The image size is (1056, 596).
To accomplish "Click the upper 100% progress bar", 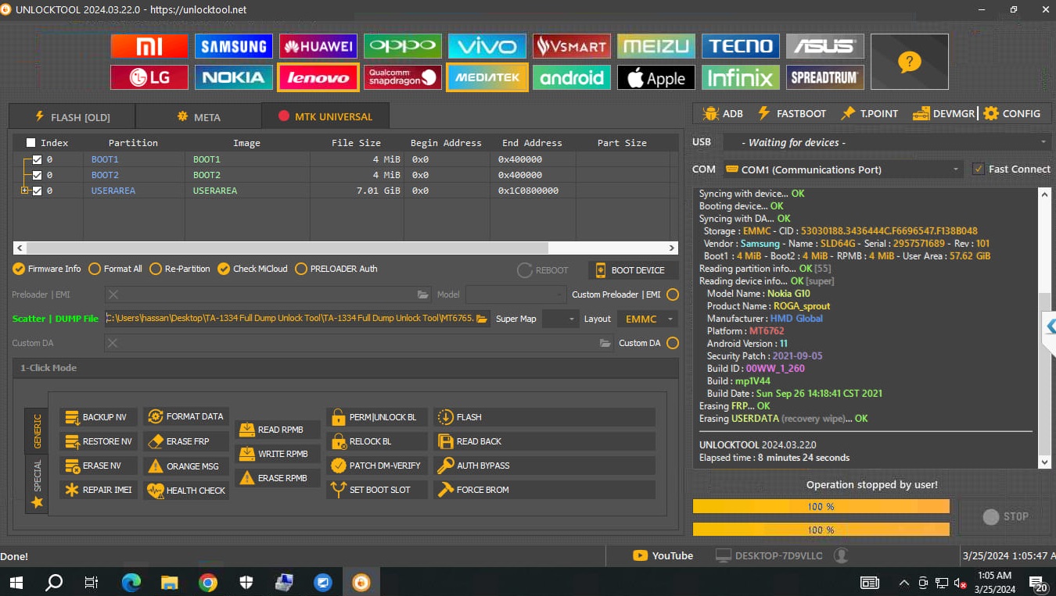I will 821,506.
